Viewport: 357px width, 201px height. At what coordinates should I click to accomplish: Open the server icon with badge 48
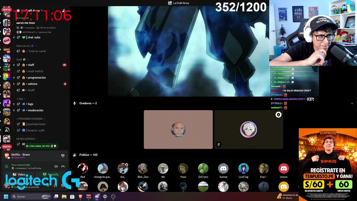7,94
